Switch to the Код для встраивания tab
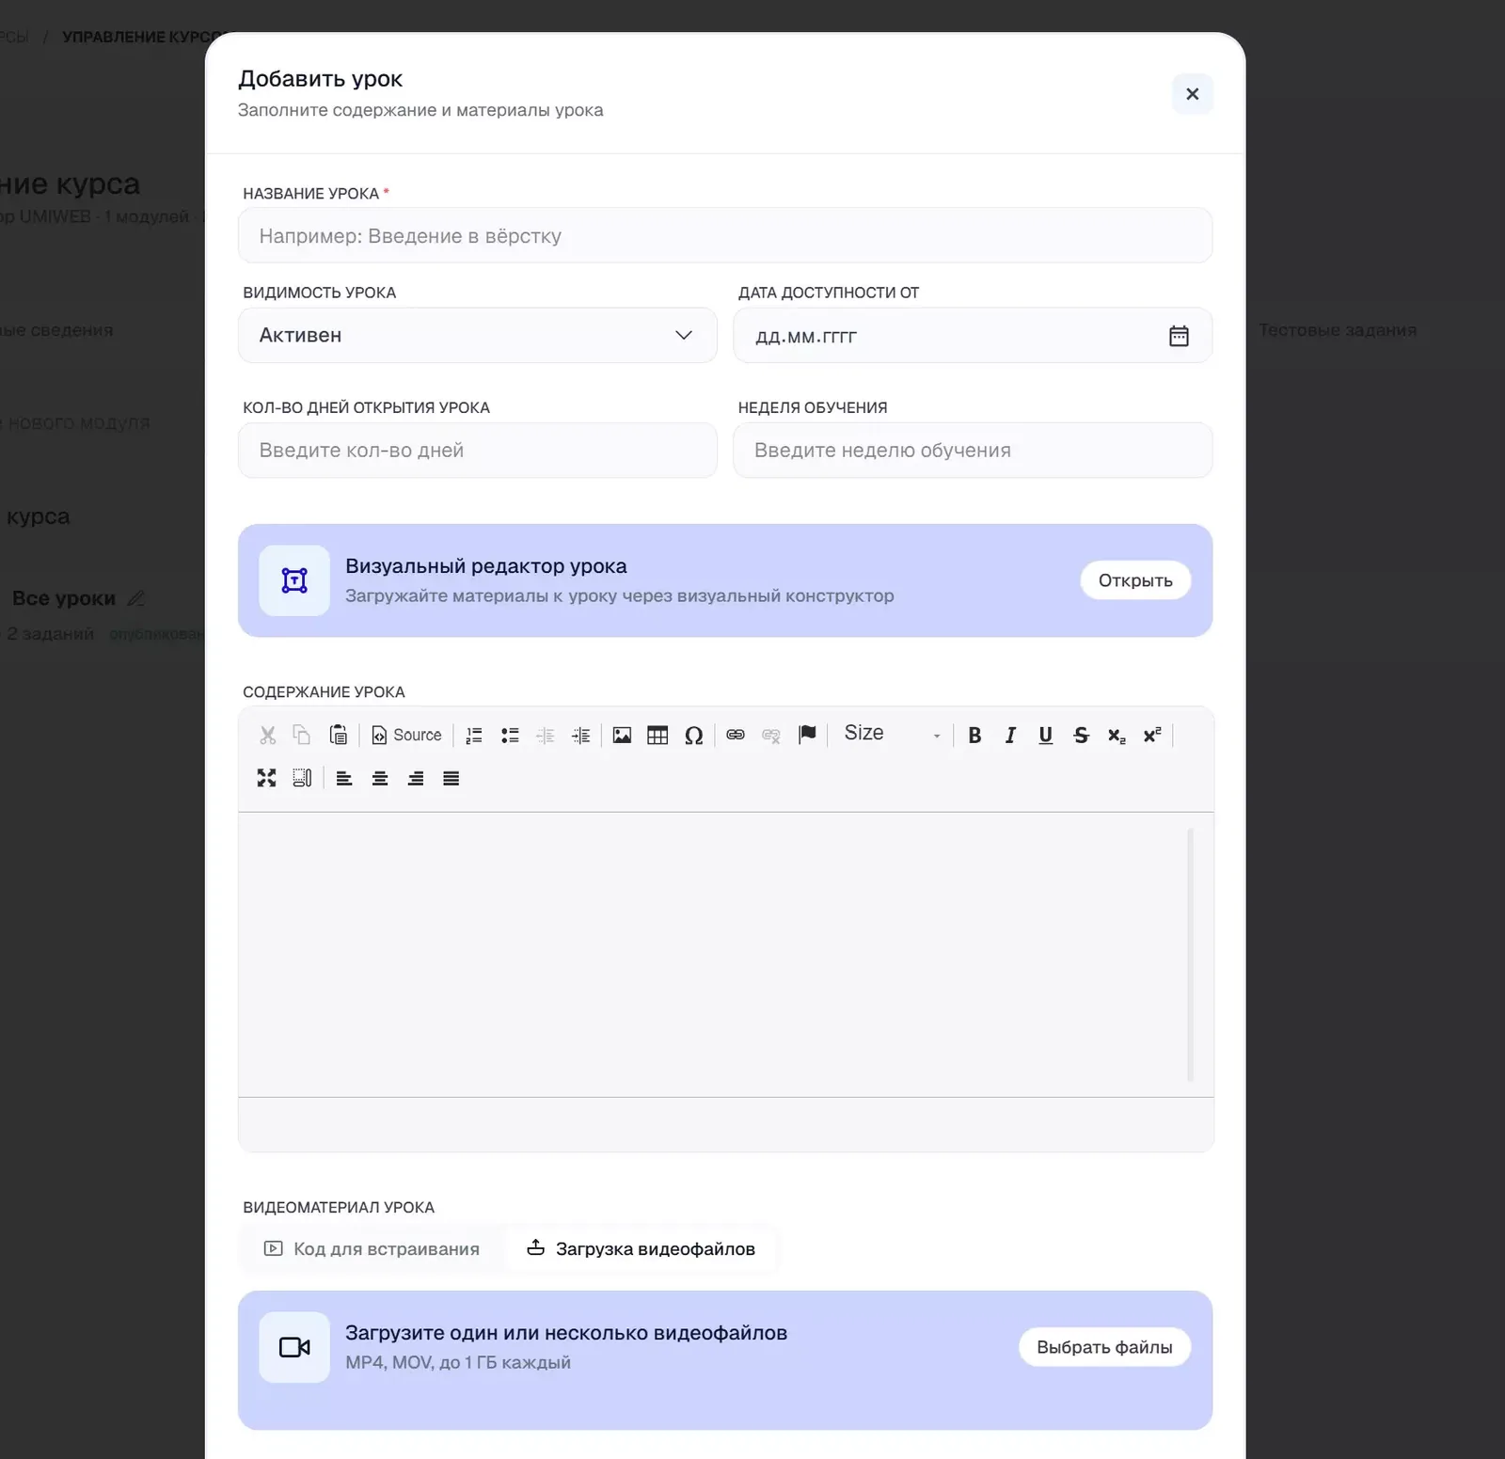Viewport: 1505px width, 1459px height. tap(372, 1248)
